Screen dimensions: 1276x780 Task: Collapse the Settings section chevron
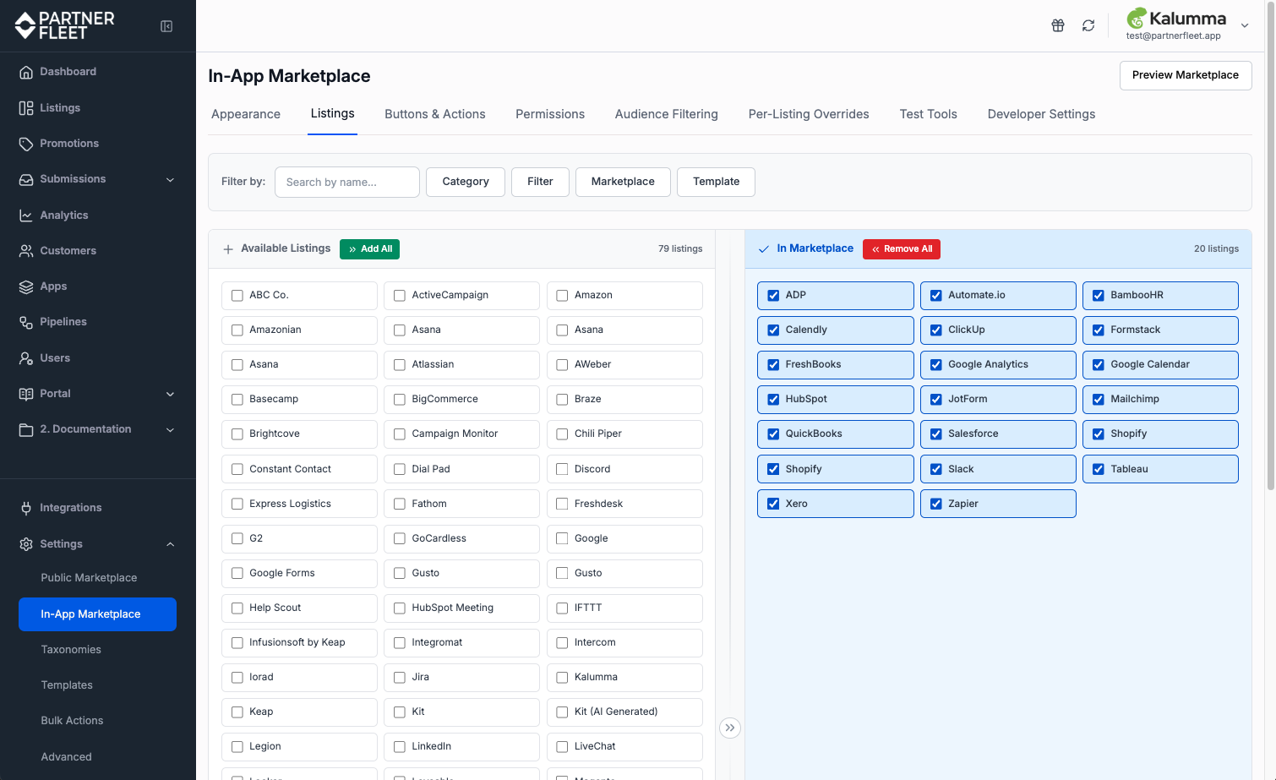[x=170, y=544]
